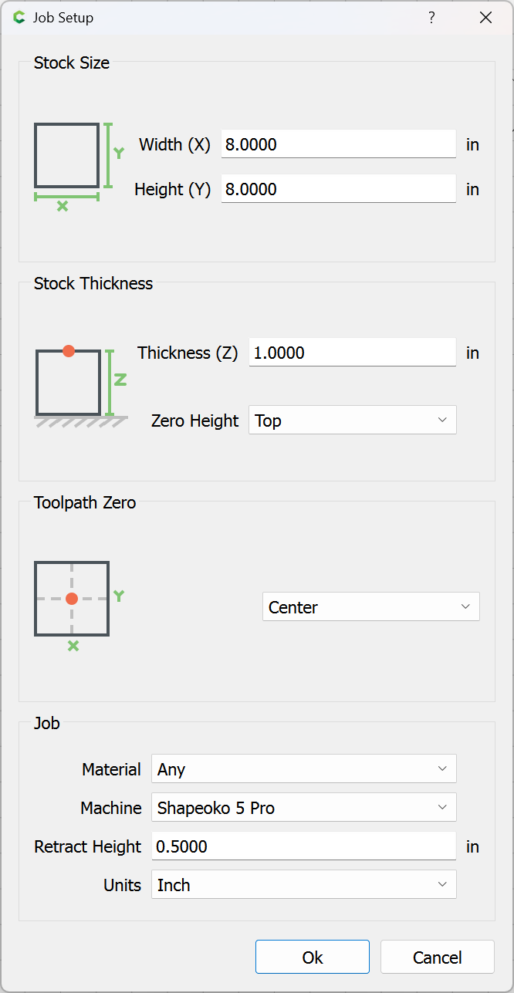This screenshot has width=514, height=993.
Task: Open the Zero Height dropdown
Action: click(353, 421)
